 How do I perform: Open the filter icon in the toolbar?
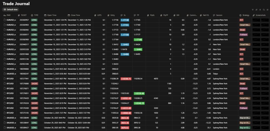(253, 10)
